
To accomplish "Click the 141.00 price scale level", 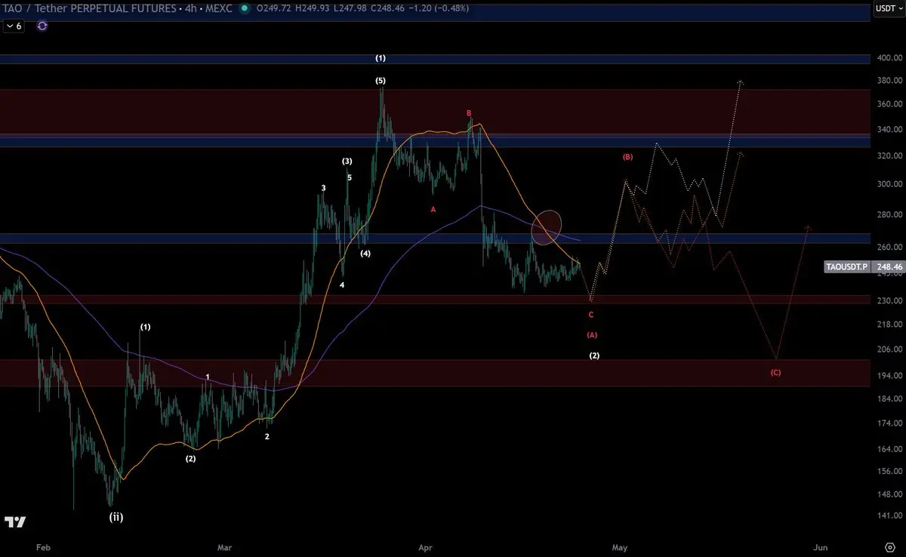I will (x=889, y=516).
